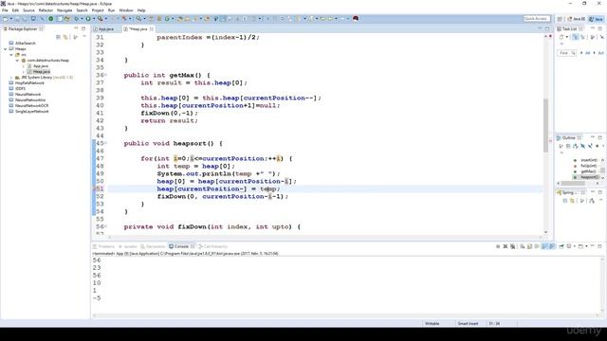Open the Navigate menu
The width and height of the screenshot is (607, 341).
click(x=64, y=10)
